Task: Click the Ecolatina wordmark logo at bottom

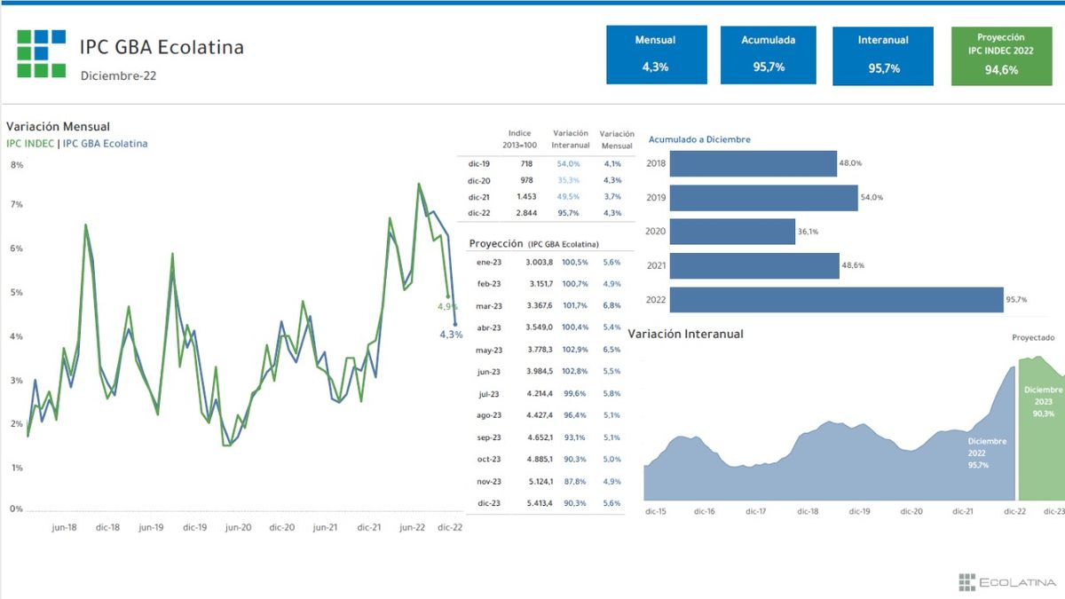Action: point(1007,582)
